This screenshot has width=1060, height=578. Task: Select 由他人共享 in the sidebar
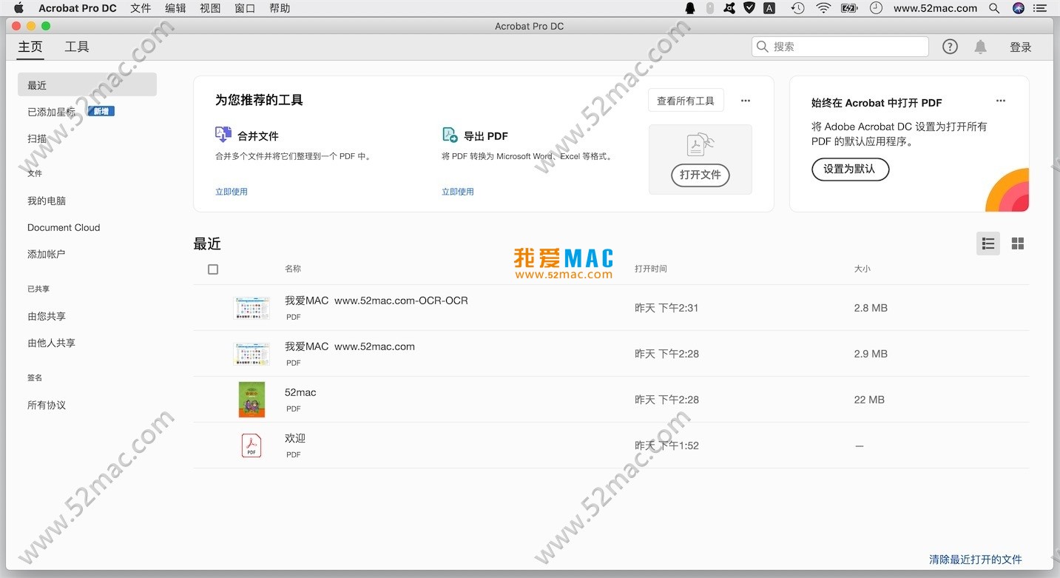coord(52,343)
